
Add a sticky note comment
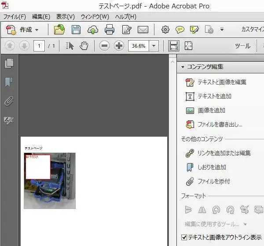point(180,30)
